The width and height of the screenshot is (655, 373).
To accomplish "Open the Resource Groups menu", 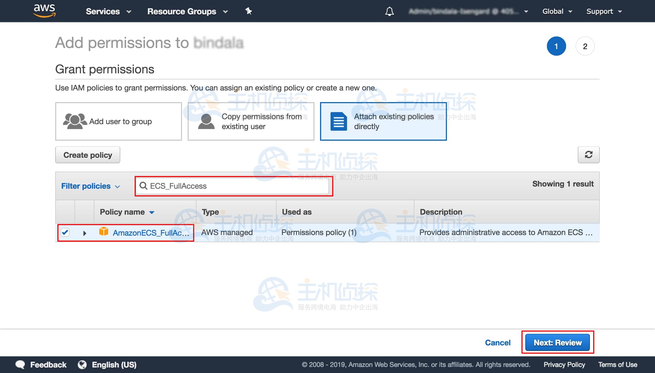I will point(187,11).
